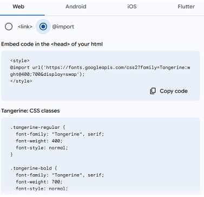Click the .tangerine-bold class selector
Screen dimensions: 204x197
click(34, 168)
